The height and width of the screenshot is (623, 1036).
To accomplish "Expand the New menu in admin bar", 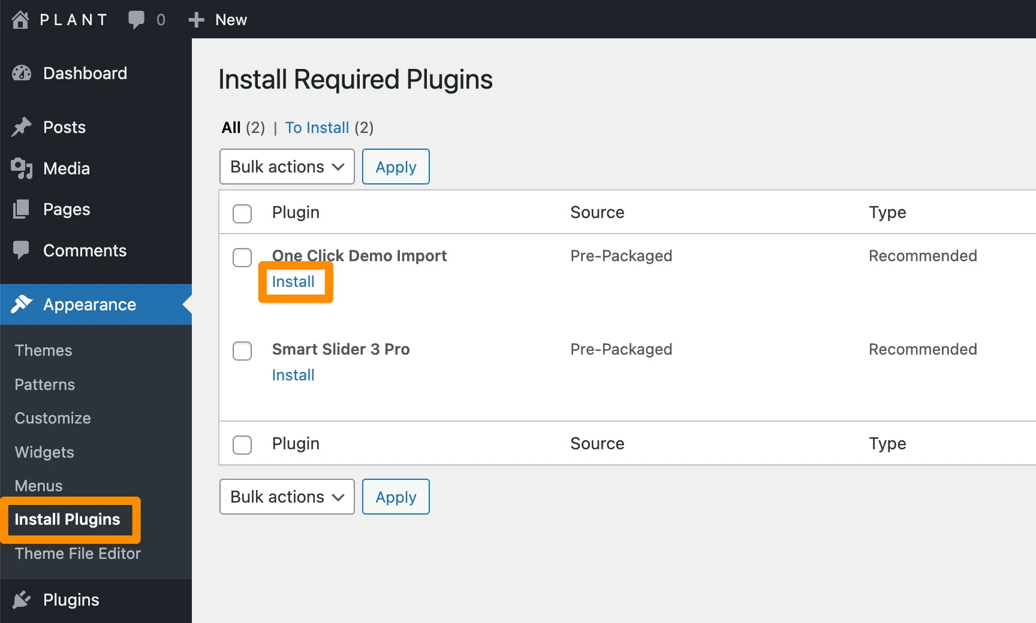I will [x=218, y=19].
